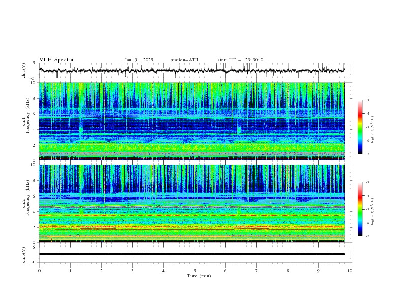Click time axis tick label "6"
The image size is (394, 304).
[x=225, y=271]
